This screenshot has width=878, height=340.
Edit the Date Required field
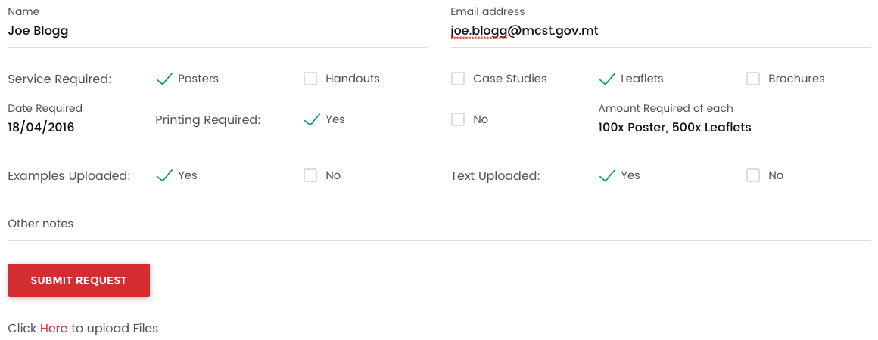coord(70,128)
